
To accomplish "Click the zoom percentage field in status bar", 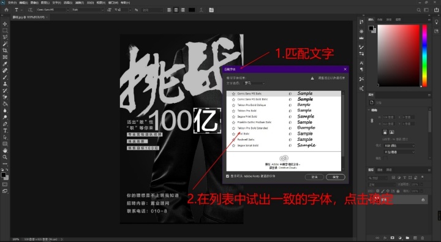I will coord(16,239).
